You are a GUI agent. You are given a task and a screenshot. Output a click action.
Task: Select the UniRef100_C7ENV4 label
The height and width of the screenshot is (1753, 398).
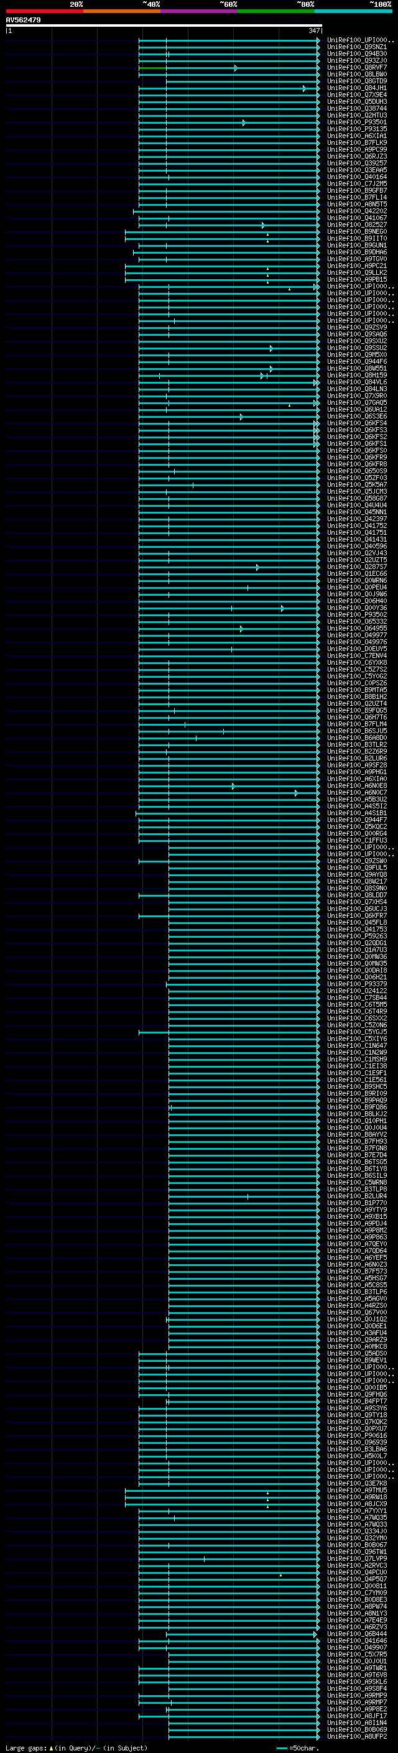(x=357, y=655)
